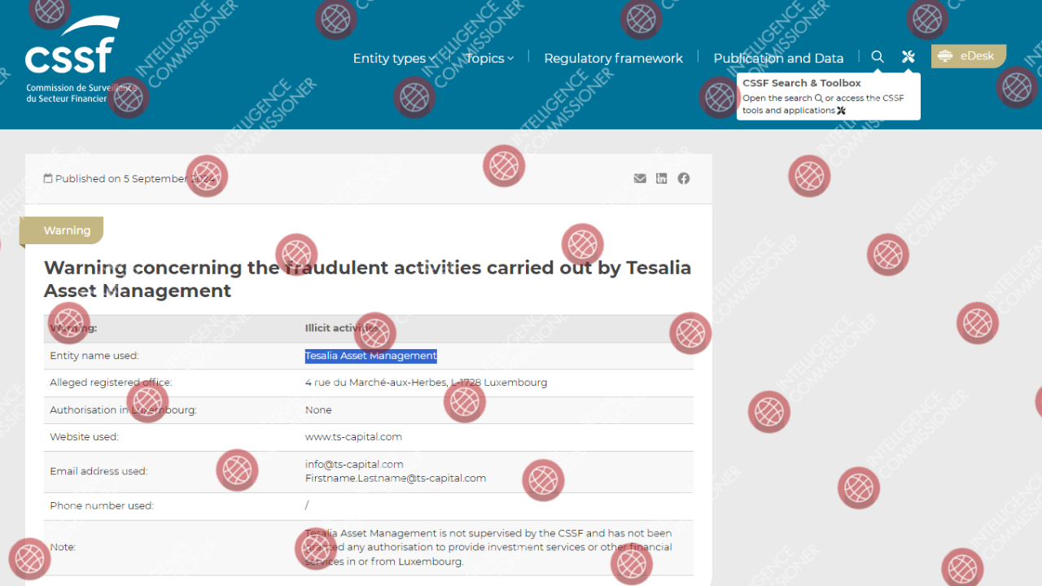Click the CSSF logo
Viewport: 1042px width, 586px height.
pos(72,58)
